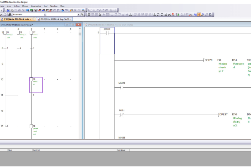Open the Parameter dropdown
Viewport: 251px width, 167px height.
(45, 14)
